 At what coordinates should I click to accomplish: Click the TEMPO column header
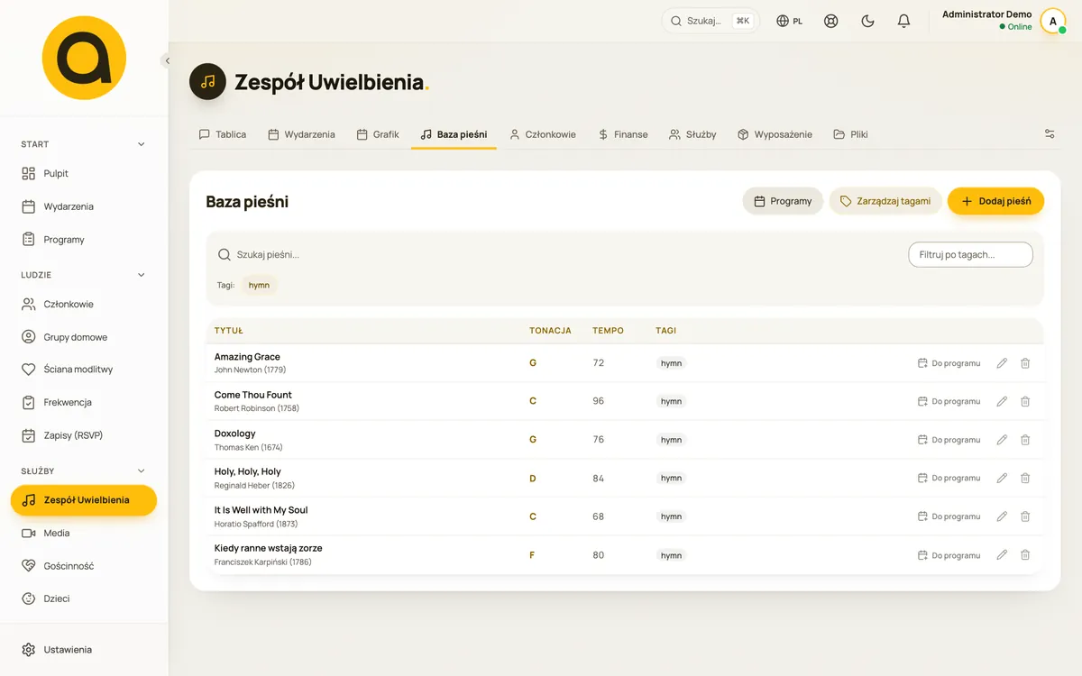click(x=608, y=331)
